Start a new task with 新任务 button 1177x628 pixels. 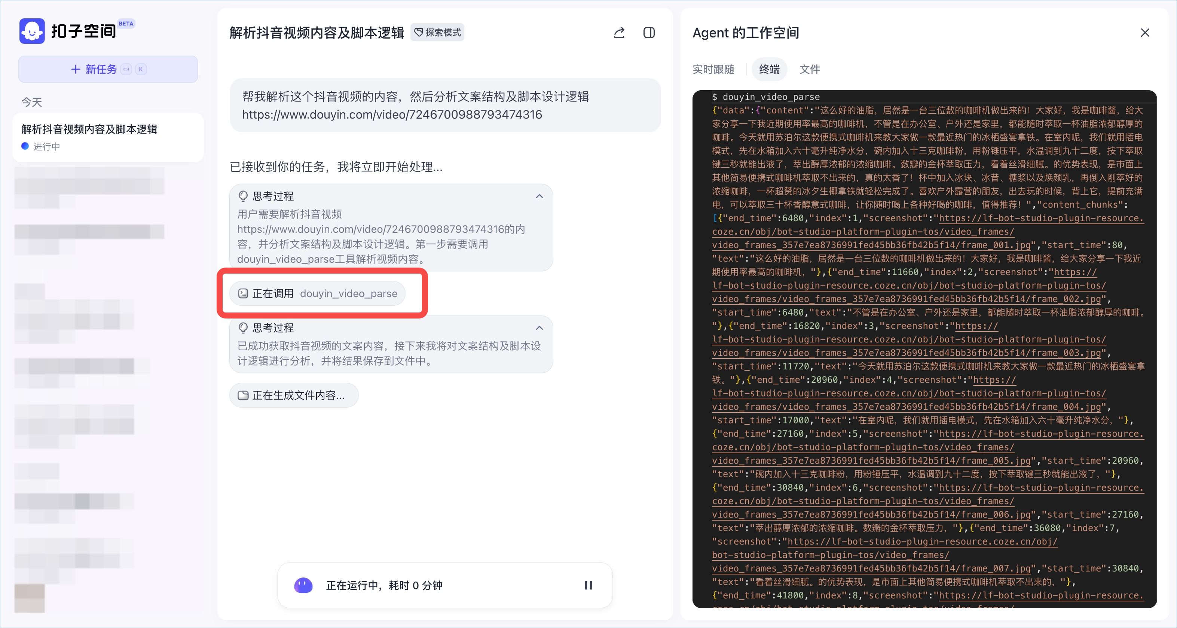coord(108,69)
